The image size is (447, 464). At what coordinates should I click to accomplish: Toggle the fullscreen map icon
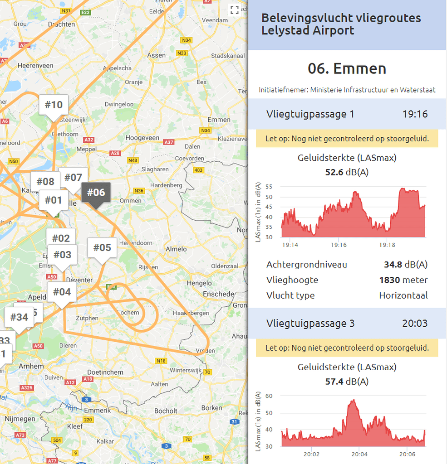click(235, 10)
